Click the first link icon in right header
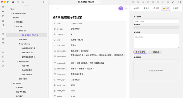 tap(133, 2)
